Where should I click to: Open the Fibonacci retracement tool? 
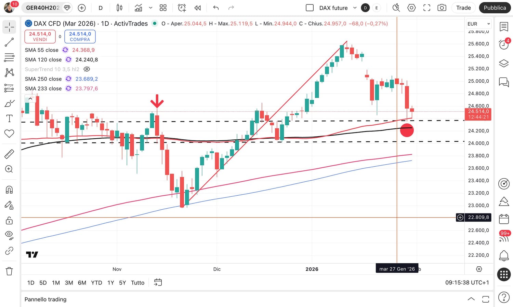pos(9,57)
